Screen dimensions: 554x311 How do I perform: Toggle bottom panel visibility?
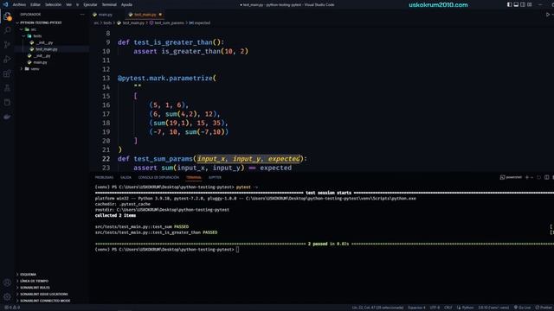tap(516, 4)
